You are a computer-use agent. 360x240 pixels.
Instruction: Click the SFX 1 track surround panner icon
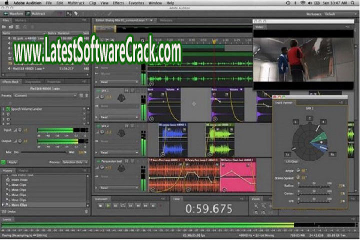click(x=121, y=98)
